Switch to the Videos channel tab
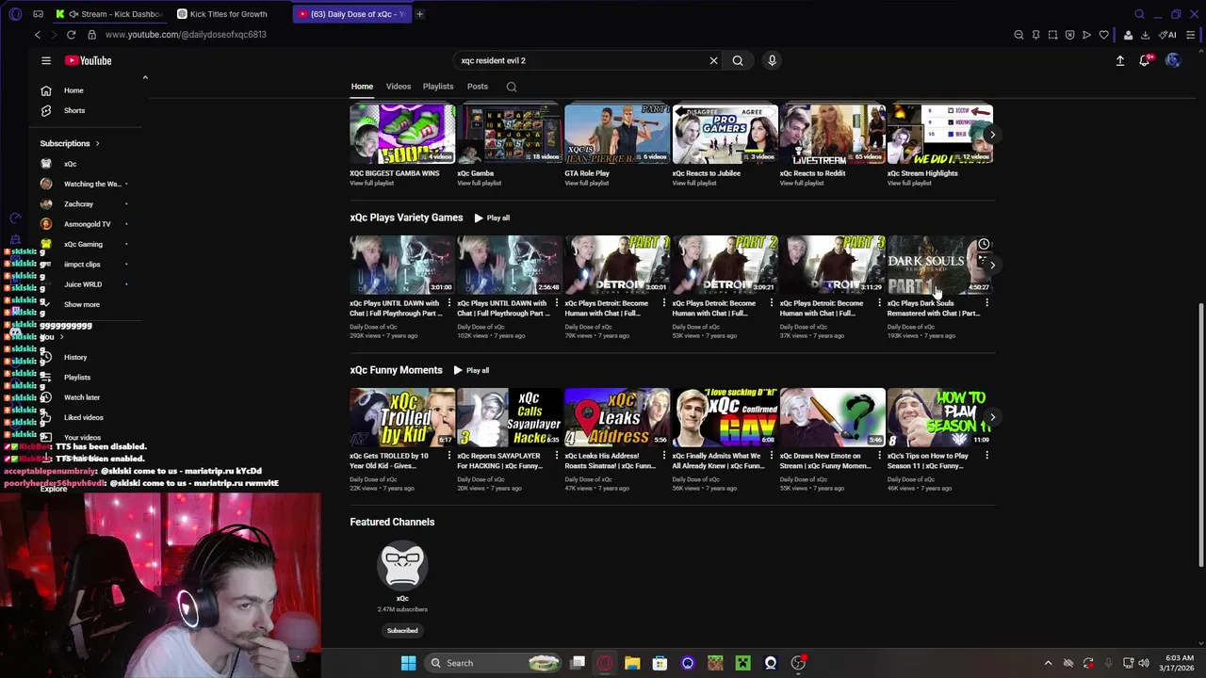The height and width of the screenshot is (678, 1206). click(x=398, y=87)
